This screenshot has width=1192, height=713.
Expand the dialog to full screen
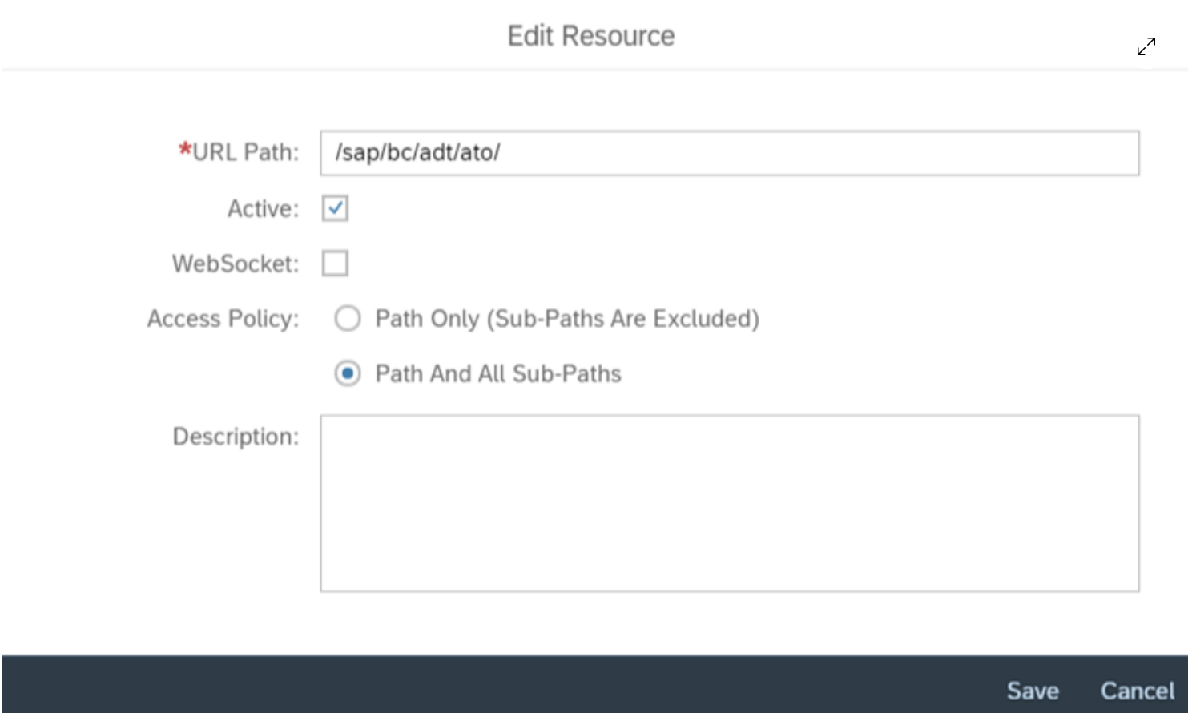click(x=1146, y=46)
